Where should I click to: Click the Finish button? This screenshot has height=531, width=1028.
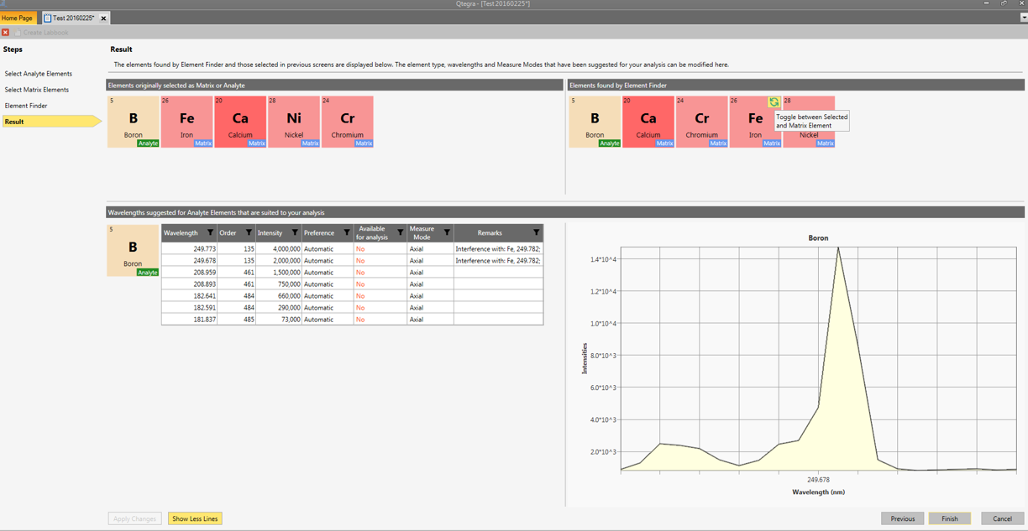click(950, 518)
